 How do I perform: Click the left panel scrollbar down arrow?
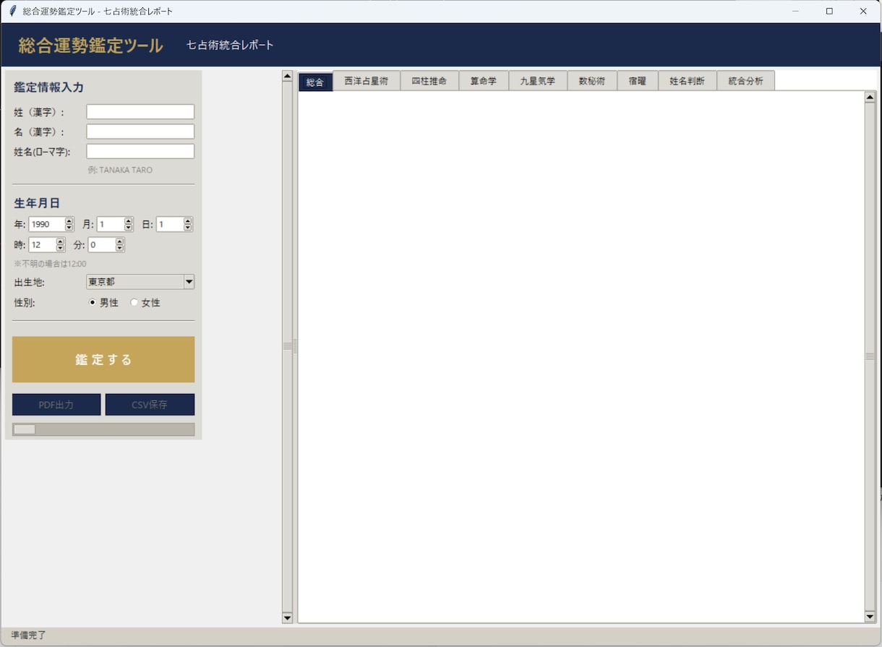click(x=287, y=617)
